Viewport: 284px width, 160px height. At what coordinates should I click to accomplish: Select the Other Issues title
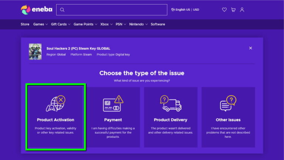[228, 120]
